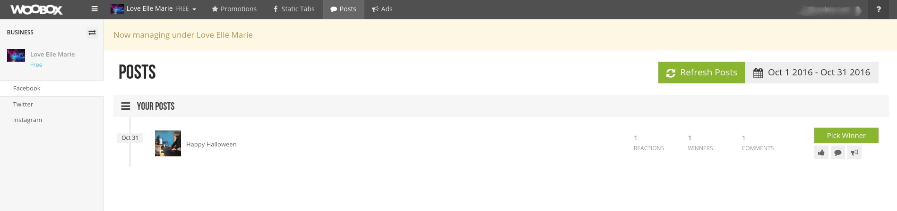Click the Refresh Posts button
Viewport: 897px width, 211px height.
point(702,73)
